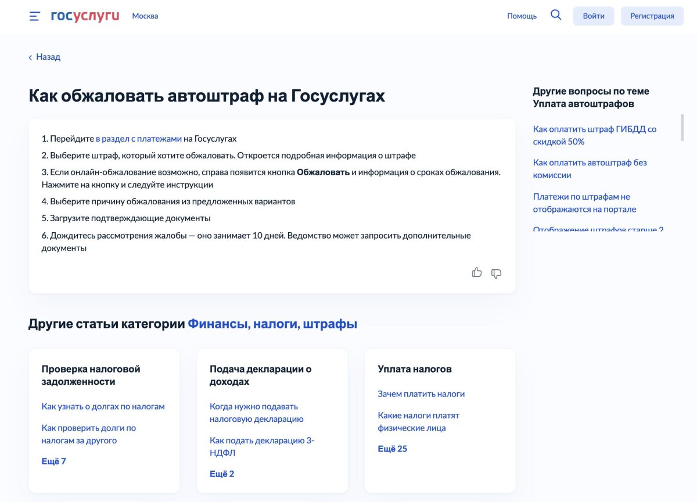Open the Помощь menu item

pyautogui.click(x=522, y=16)
